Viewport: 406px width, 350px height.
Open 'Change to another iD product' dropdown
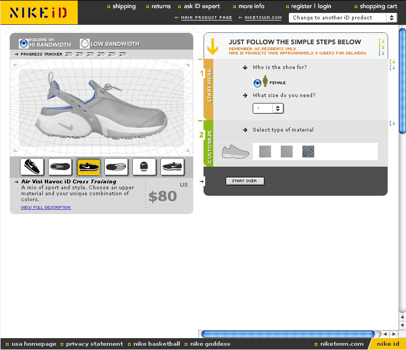click(x=343, y=18)
